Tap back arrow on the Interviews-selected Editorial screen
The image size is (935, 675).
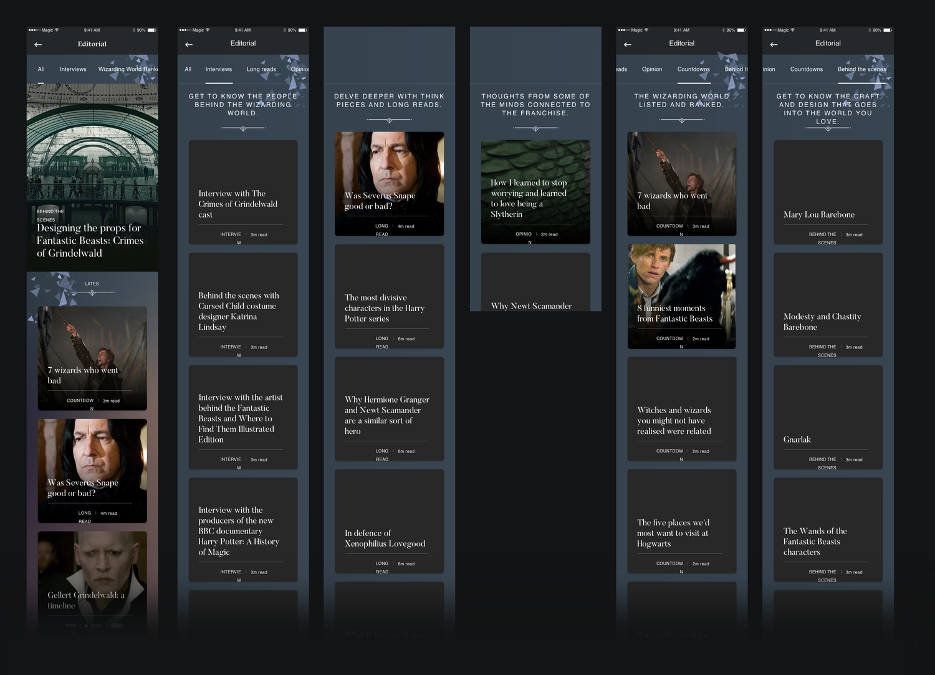pyautogui.click(x=189, y=45)
